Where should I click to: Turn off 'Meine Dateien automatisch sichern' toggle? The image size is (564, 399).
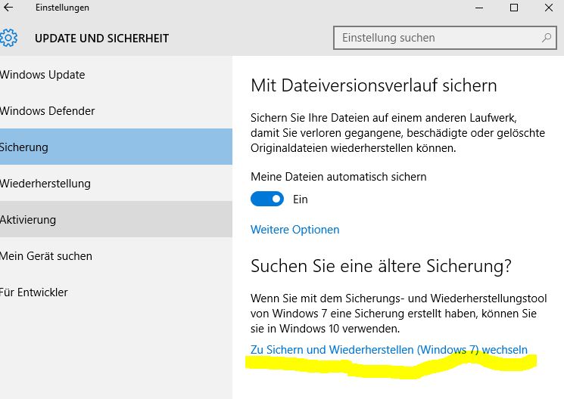(267, 199)
